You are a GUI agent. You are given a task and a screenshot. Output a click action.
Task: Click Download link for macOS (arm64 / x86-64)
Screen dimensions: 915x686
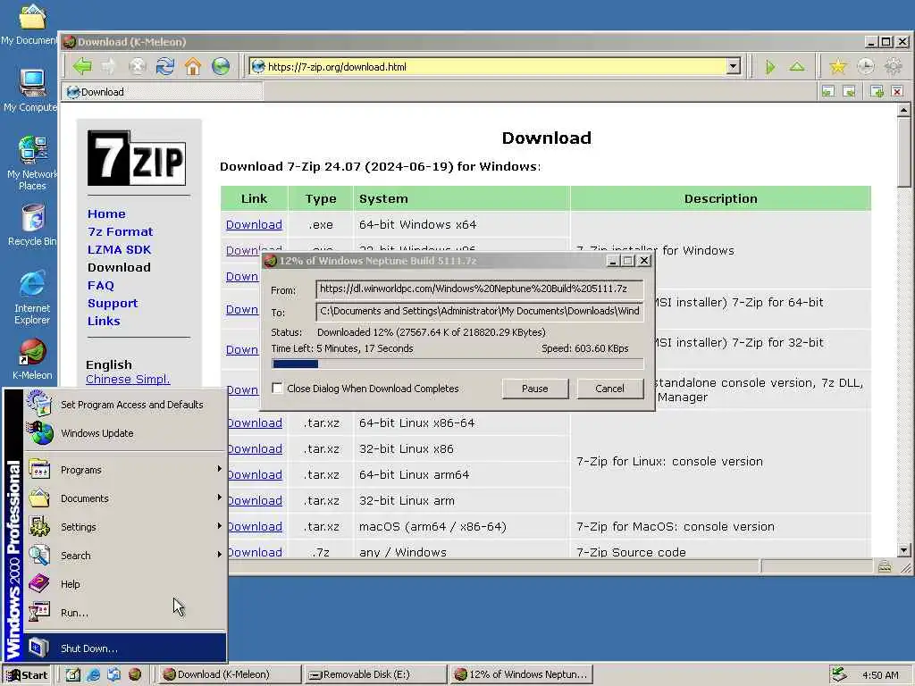pos(255,526)
